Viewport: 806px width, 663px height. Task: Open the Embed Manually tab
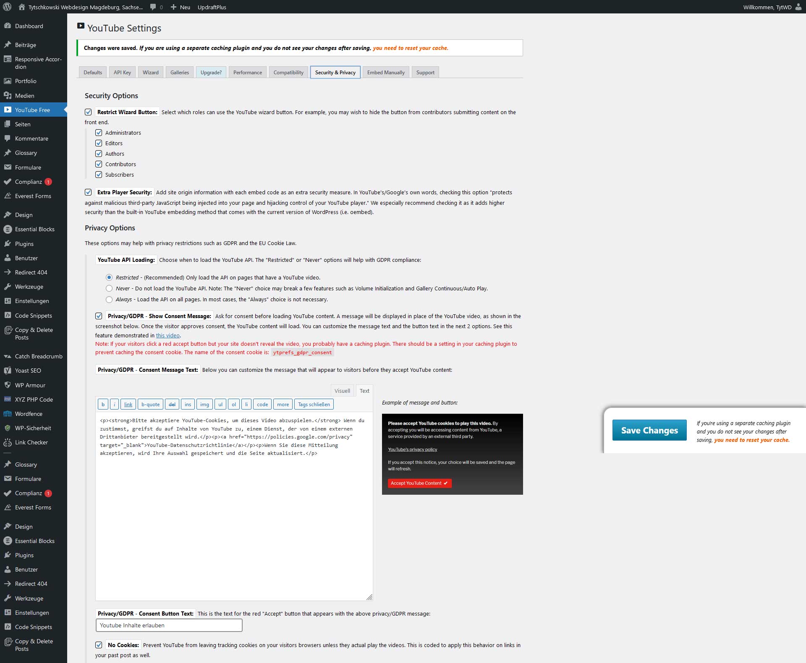coord(386,72)
